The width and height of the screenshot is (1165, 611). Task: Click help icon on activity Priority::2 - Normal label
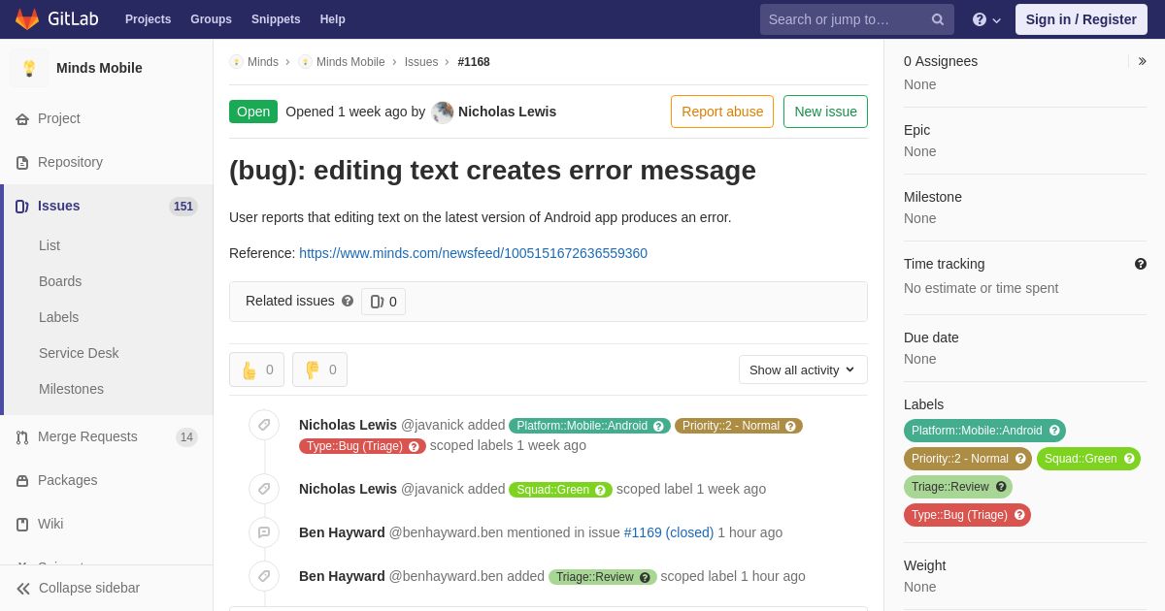tap(790, 426)
